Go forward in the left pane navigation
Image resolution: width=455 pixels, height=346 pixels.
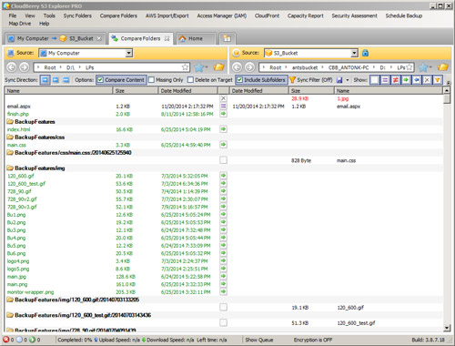(x=24, y=67)
